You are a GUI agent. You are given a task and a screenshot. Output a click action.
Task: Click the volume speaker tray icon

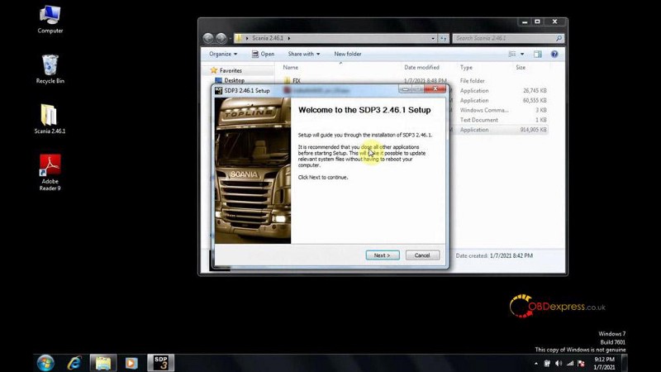click(x=559, y=363)
